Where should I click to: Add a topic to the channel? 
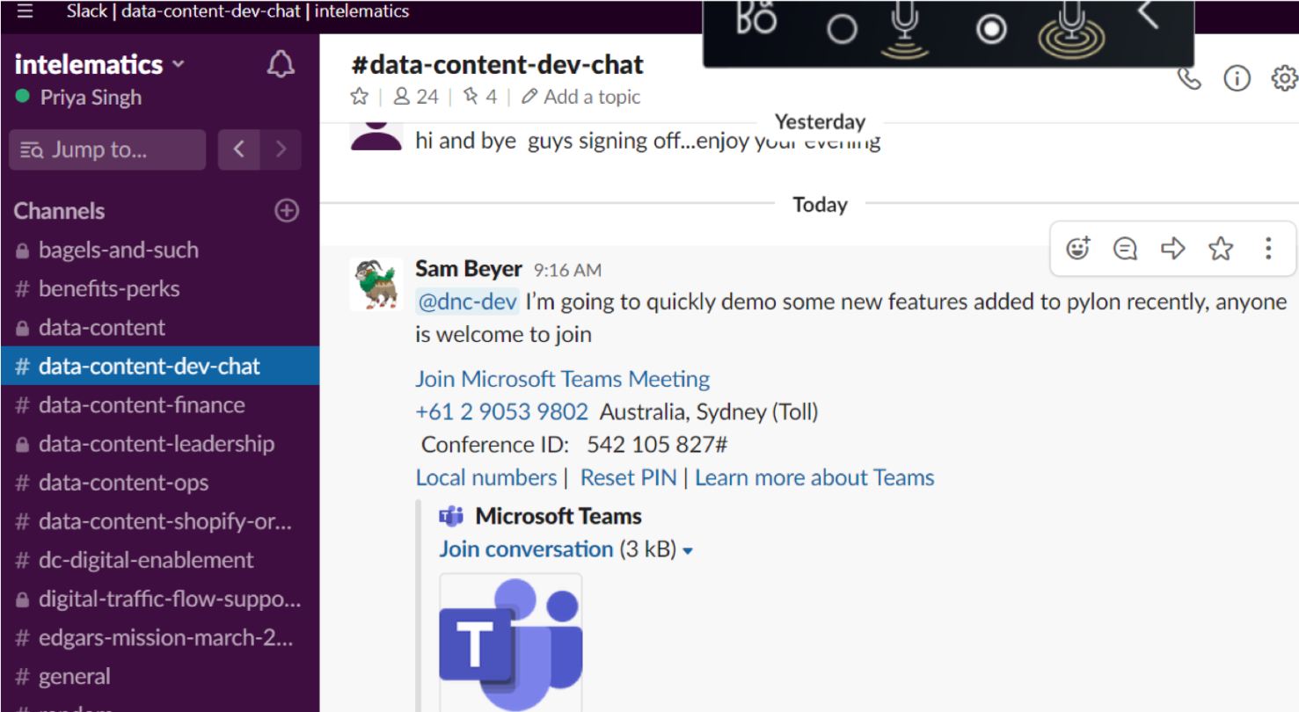click(581, 97)
